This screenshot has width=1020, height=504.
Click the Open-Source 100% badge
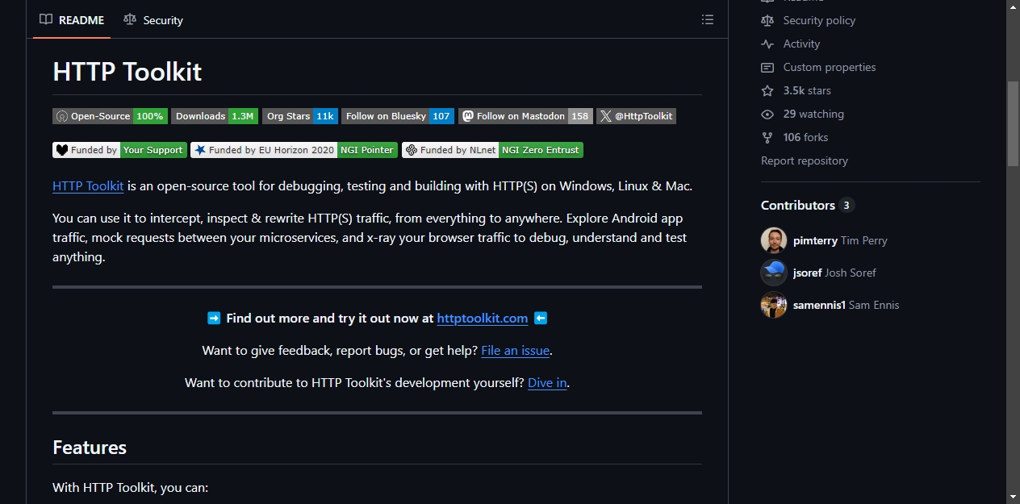[110, 116]
